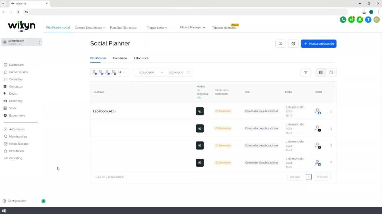Open the FA user avatar menu
Screen dimensions: 382x214
377,20
